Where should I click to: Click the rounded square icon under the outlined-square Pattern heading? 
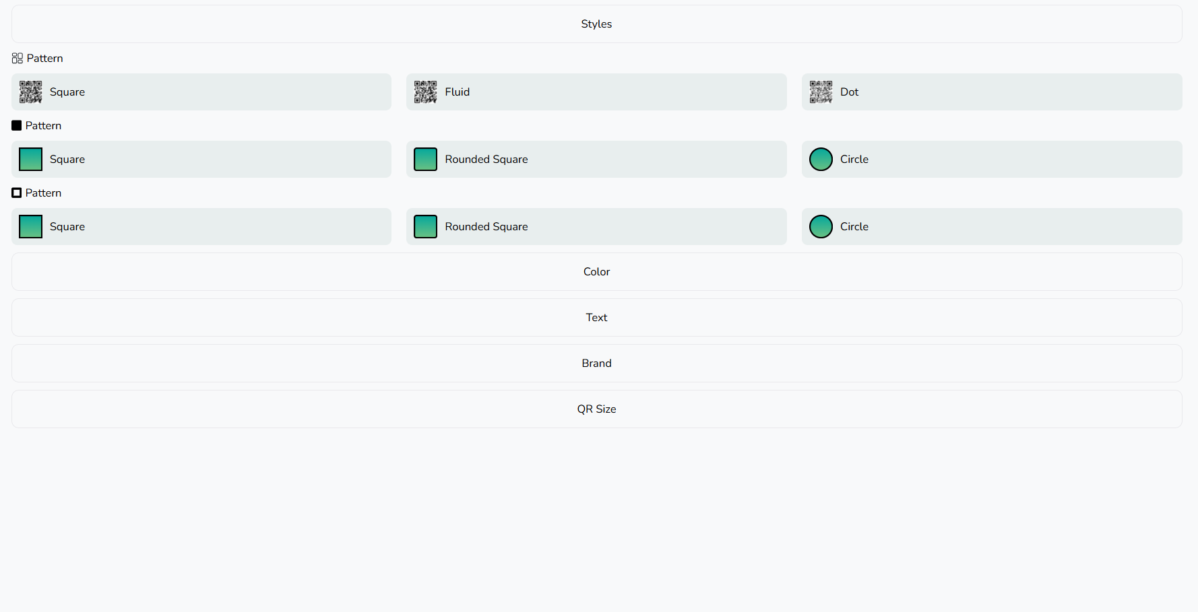click(x=425, y=227)
